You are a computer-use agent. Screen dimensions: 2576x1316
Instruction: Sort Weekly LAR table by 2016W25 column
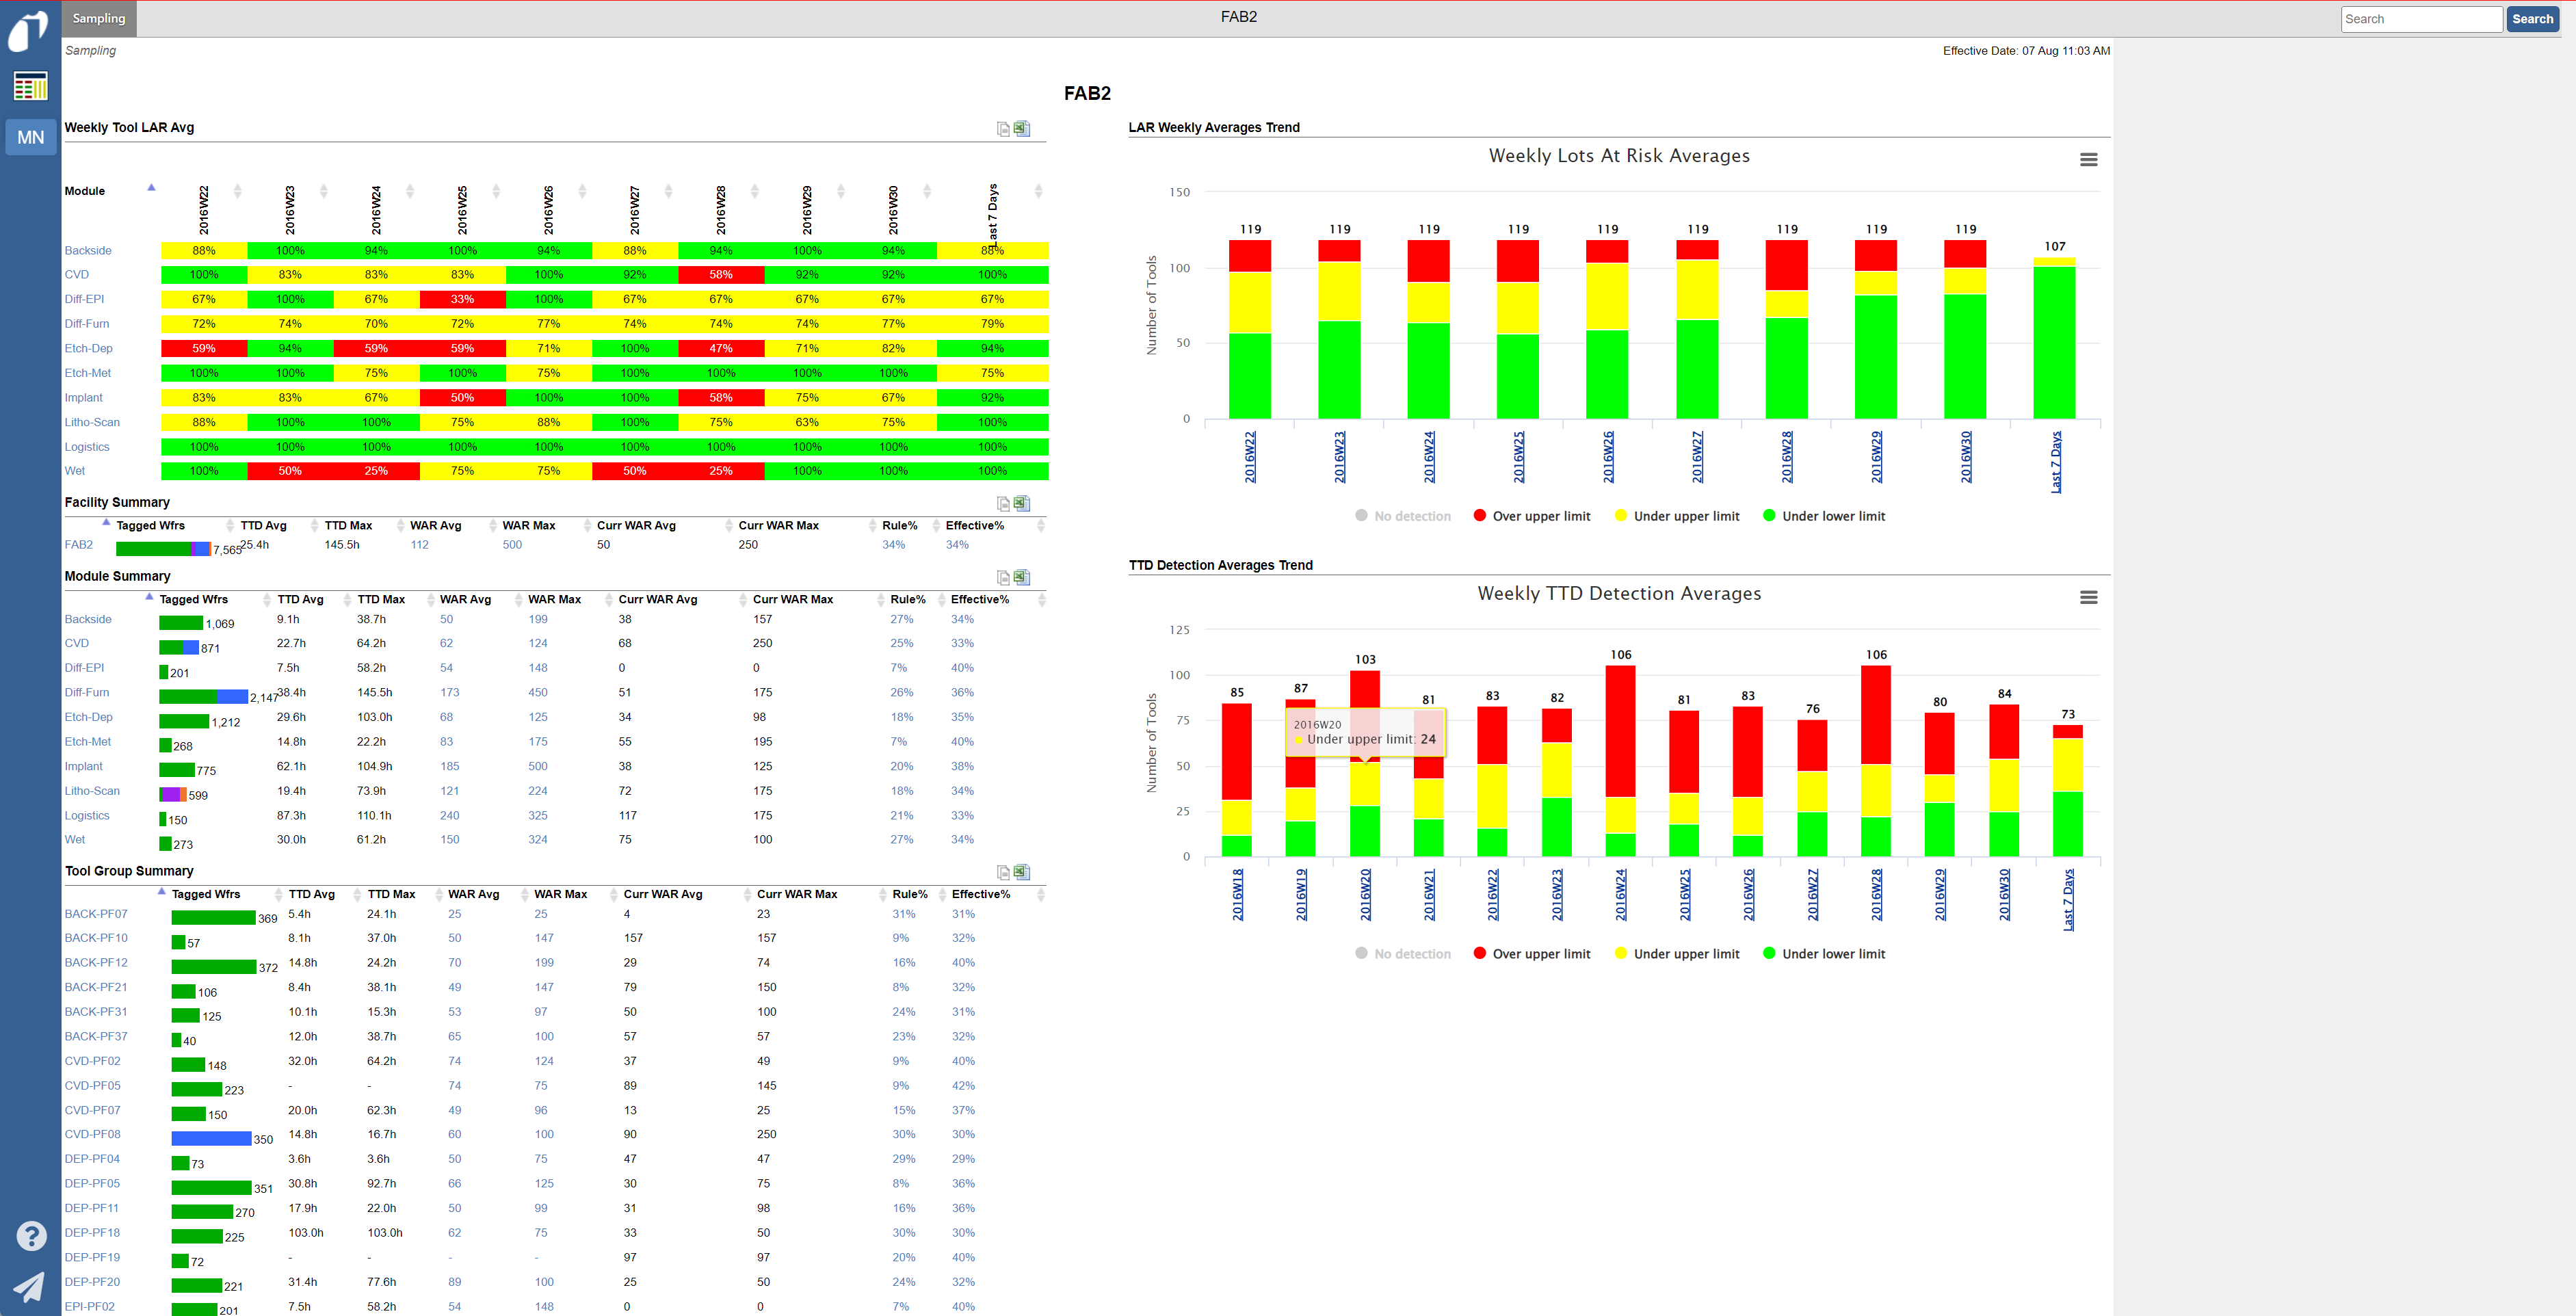point(462,210)
